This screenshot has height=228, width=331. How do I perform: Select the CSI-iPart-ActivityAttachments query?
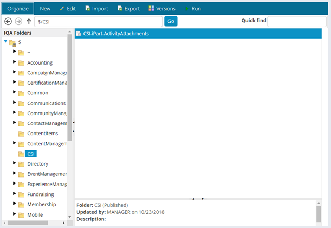click(116, 34)
